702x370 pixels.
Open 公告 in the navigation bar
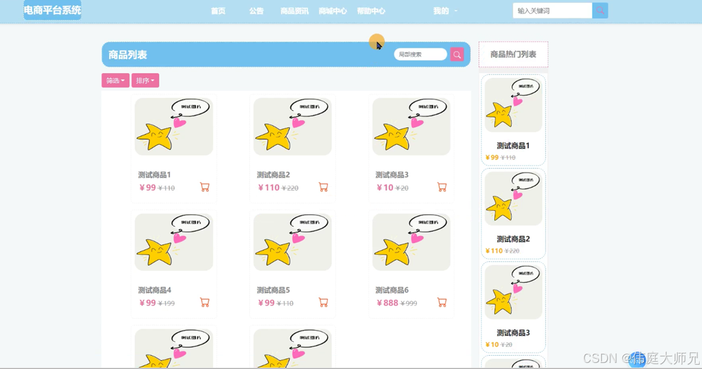pyautogui.click(x=256, y=11)
